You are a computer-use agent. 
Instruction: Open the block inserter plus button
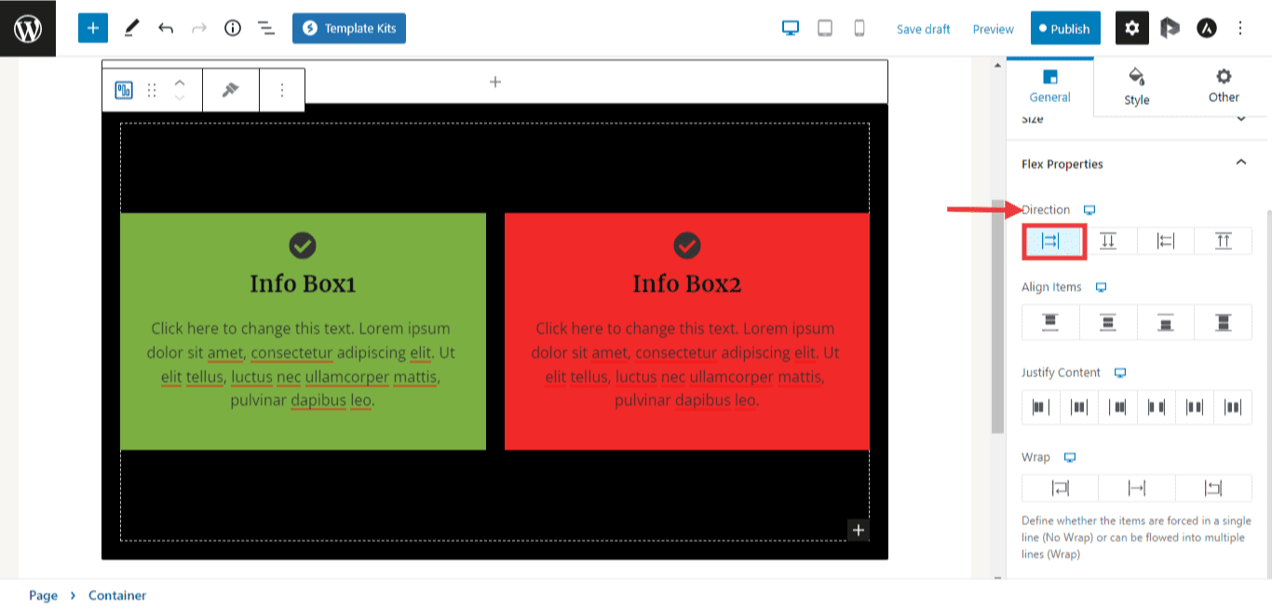pos(93,28)
